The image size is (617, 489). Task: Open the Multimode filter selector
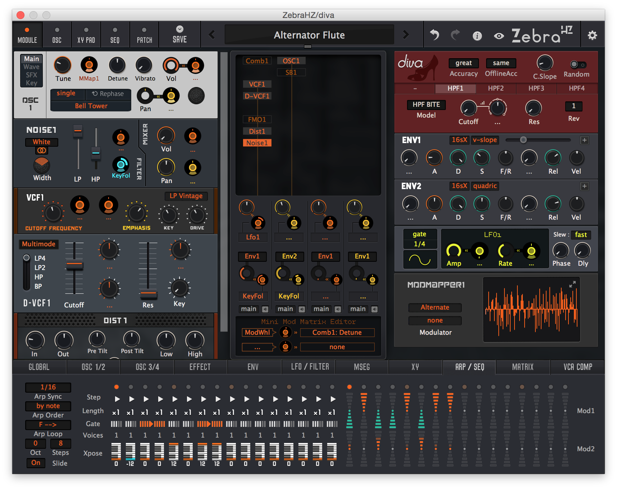pyautogui.click(x=39, y=244)
